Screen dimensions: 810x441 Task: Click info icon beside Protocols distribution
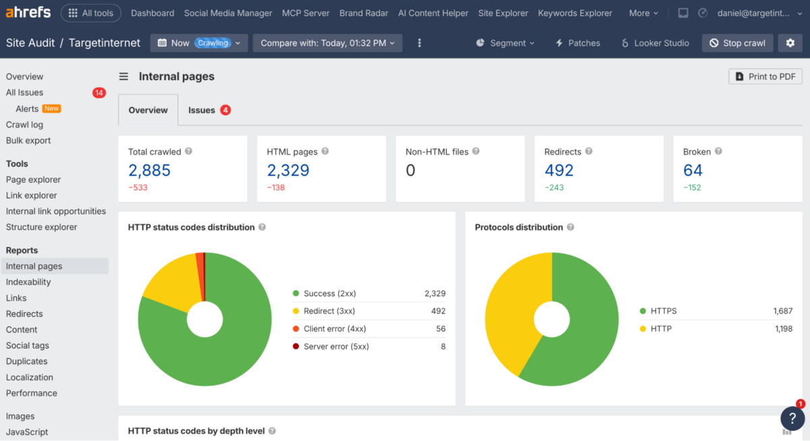[x=570, y=227]
